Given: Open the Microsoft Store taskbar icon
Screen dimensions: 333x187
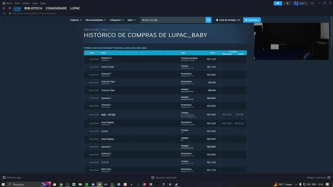Looking at the screenshot, I should coord(54,184).
